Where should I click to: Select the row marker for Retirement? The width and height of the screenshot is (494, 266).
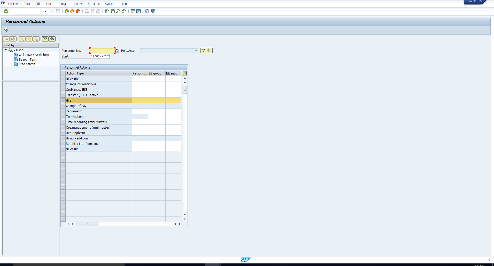[63, 111]
